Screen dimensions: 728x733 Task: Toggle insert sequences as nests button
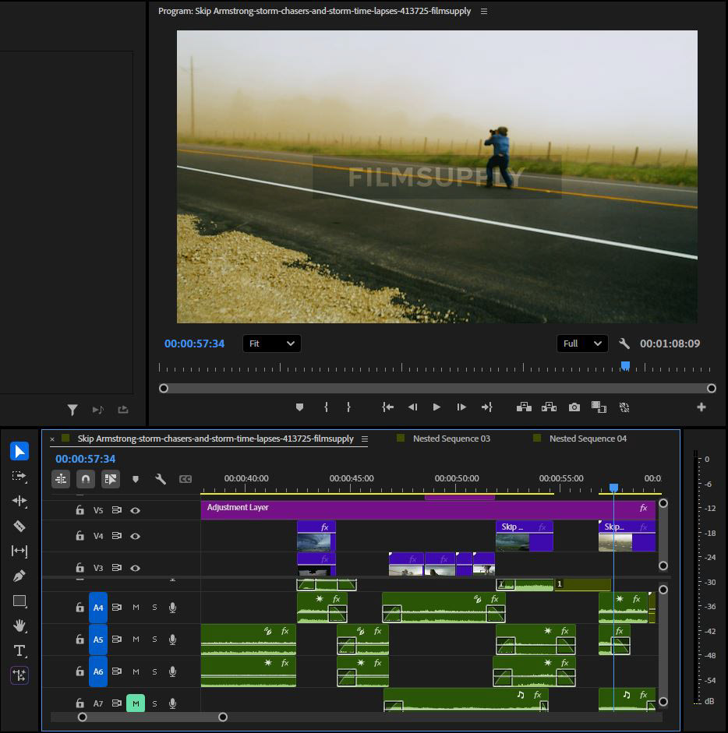pyautogui.click(x=61, y=479)
